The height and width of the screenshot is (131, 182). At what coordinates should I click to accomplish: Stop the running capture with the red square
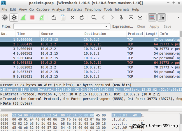32,17
